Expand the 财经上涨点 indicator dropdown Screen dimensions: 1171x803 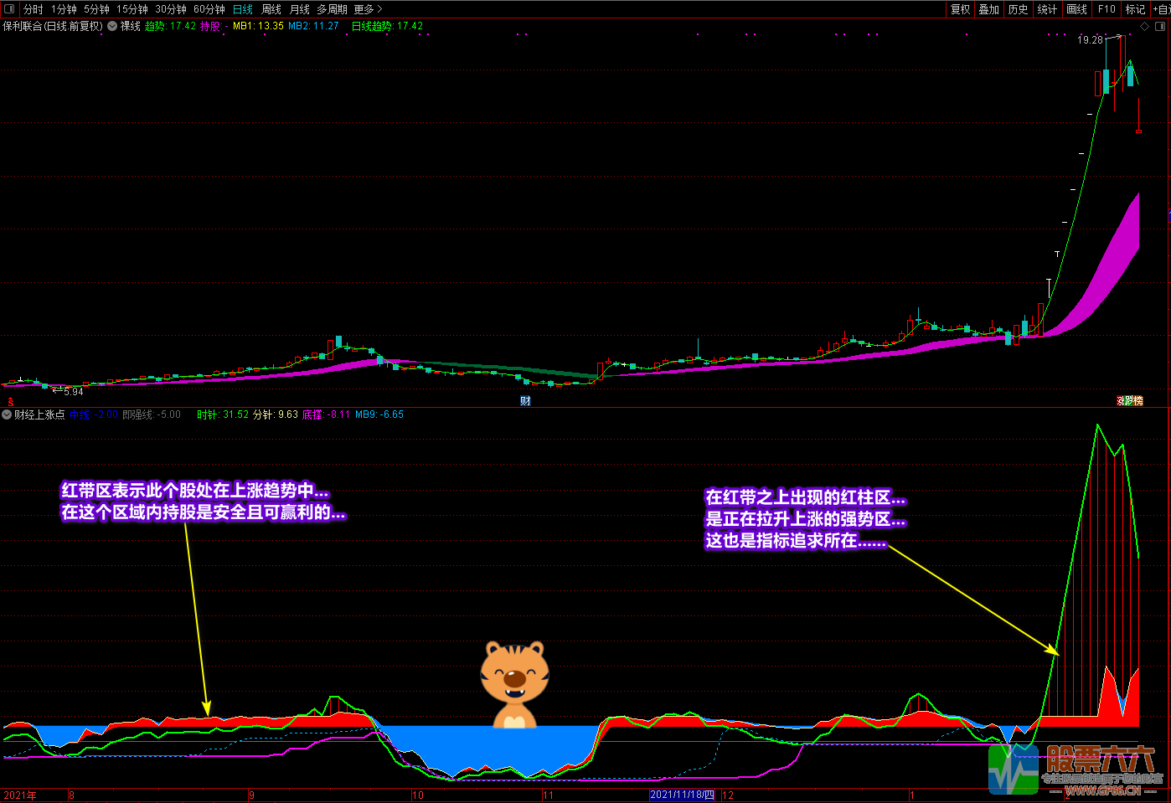point(7,414)
